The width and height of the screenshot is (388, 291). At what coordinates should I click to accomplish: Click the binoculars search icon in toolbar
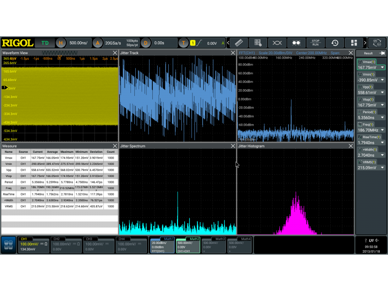[296, 43]
